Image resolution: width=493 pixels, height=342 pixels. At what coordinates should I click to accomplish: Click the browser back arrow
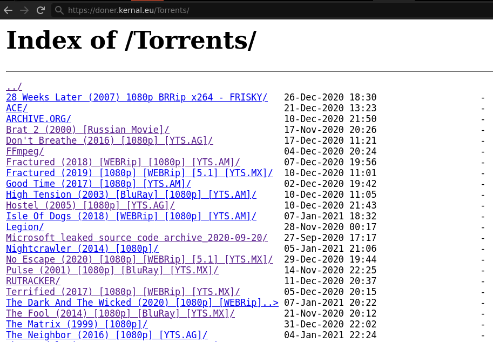(x=8, y=10)
